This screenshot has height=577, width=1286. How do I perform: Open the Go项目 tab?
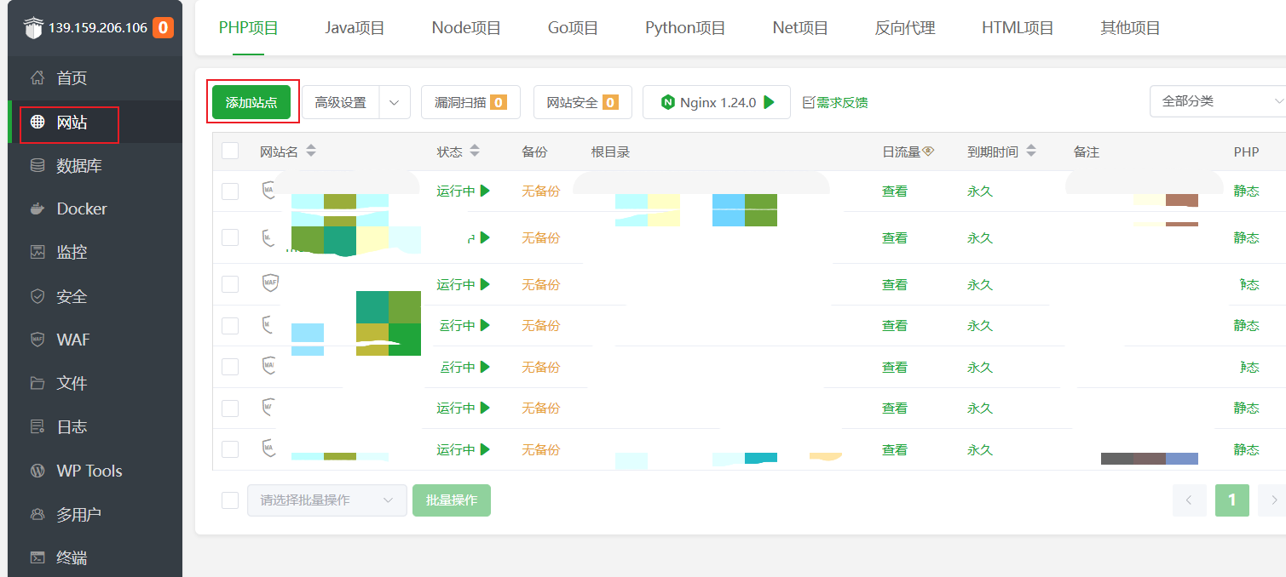(x=573, y=28)
